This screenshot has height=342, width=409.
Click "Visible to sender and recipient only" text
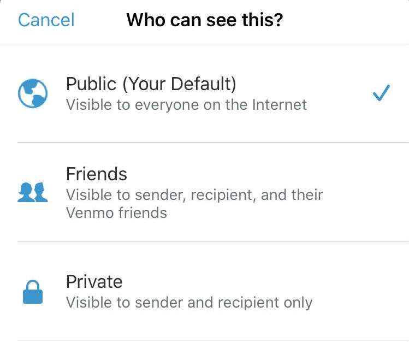[x=189, y=302]
